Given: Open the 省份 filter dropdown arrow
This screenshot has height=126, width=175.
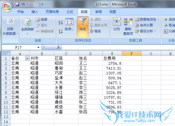Looking at the screenshot, I should (x=27, y=58).
